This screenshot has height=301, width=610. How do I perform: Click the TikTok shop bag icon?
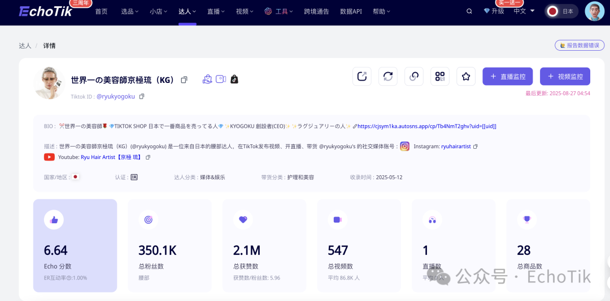[234, 79]
